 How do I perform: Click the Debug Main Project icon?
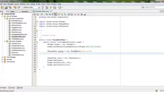(55, 7)
